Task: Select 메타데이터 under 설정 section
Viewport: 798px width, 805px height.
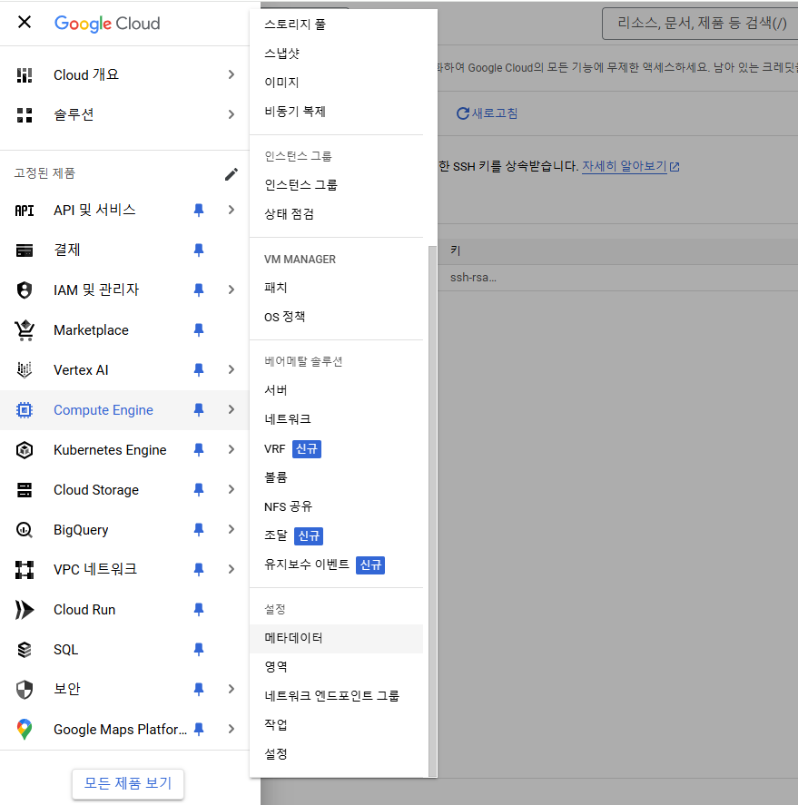Action: (336, 638)
